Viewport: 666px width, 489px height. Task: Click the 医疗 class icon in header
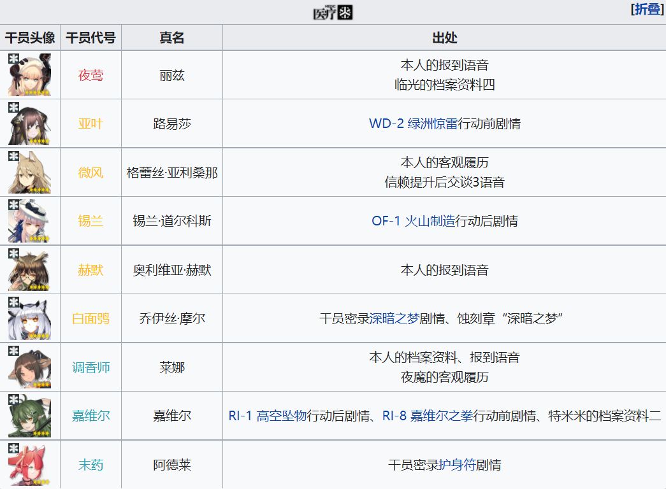pos(333,12)
